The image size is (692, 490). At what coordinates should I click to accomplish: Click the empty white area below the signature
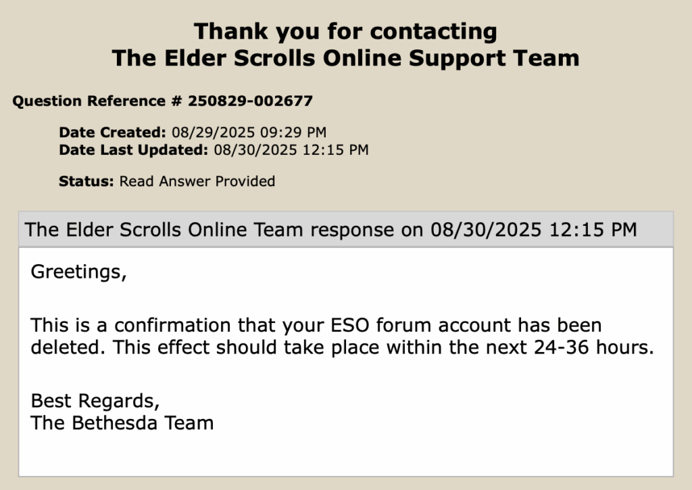click(345, 454)
